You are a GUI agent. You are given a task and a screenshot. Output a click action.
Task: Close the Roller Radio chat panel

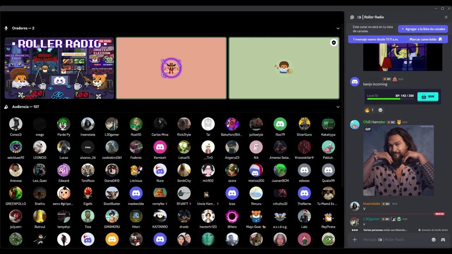[446, 17]
